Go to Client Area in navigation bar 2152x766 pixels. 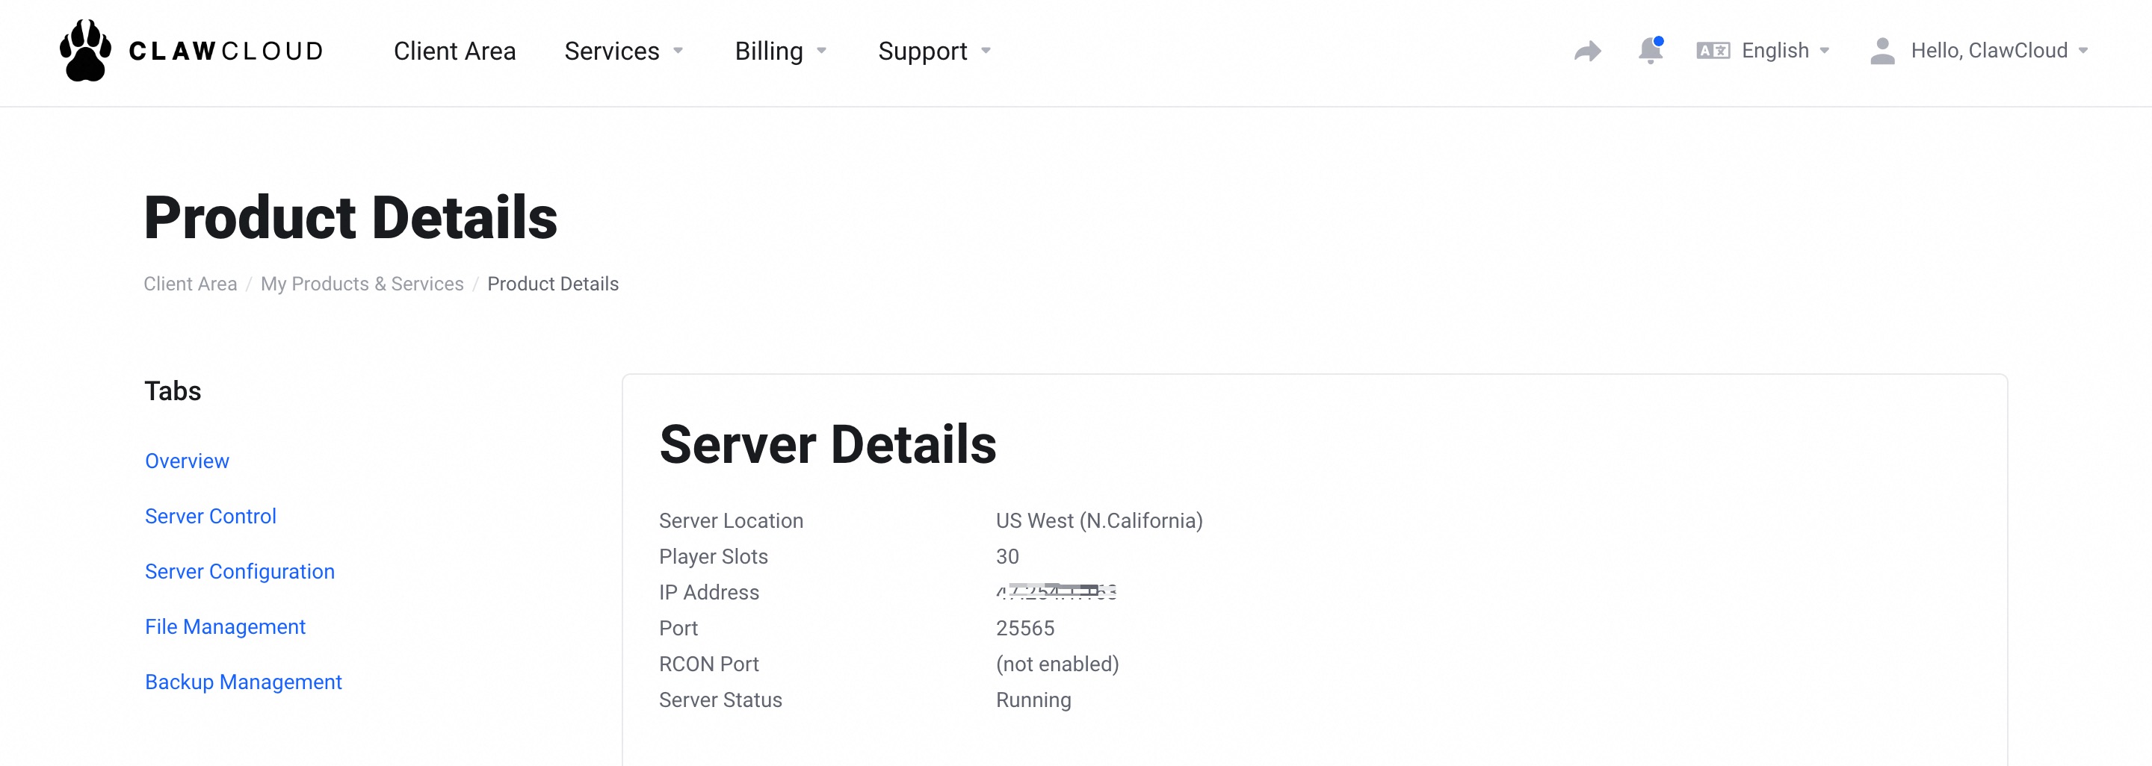click(454, 51)
